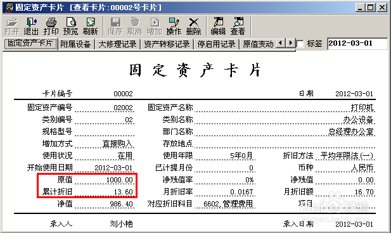Switch to the 固定资产卡片 tab
The width and height of the screenshot is (391, 233).
pyautogui.click(x=30, y=44)
